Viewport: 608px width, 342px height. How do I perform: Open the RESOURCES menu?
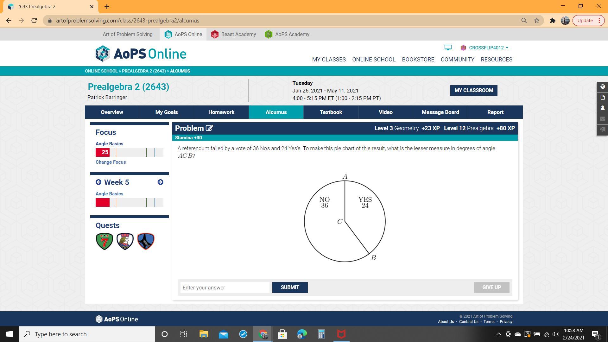pos(496,60)
